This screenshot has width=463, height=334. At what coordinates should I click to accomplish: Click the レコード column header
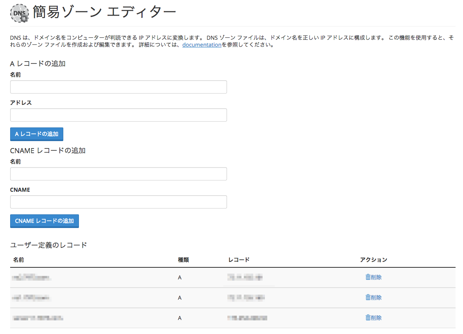pos(239,260)
